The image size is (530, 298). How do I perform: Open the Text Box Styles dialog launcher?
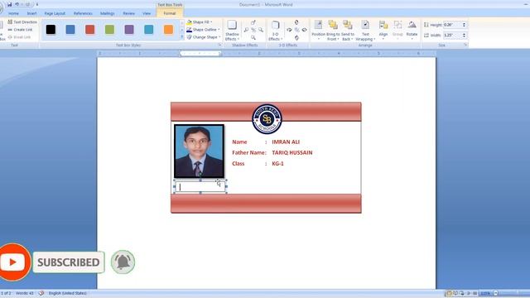tap(219, 45)
